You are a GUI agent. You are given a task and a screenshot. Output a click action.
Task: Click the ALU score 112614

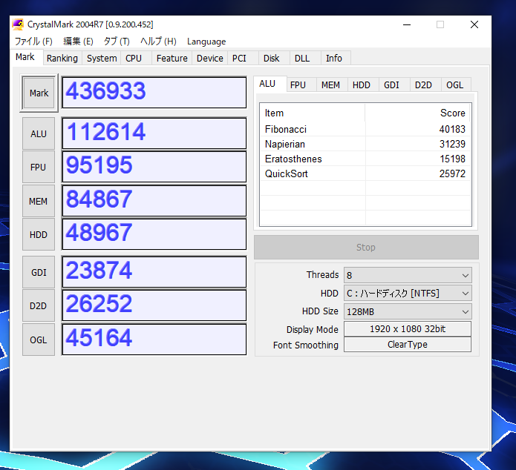click(154, 133)
